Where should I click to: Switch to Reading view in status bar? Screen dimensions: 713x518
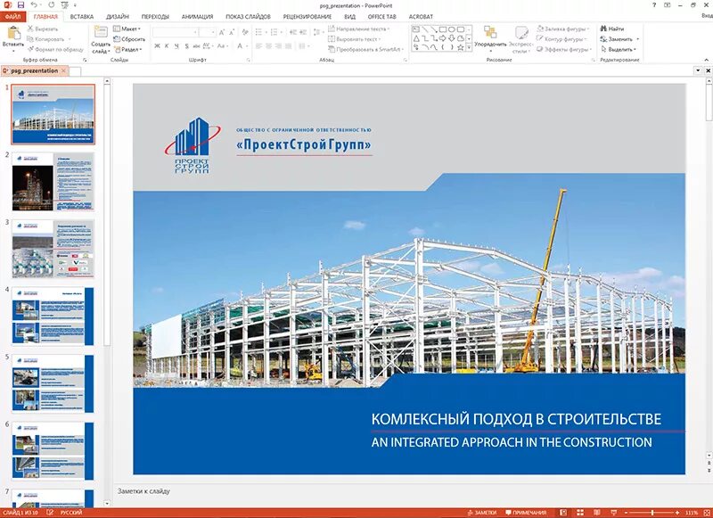pyautogui.click(x=597, y=513)
